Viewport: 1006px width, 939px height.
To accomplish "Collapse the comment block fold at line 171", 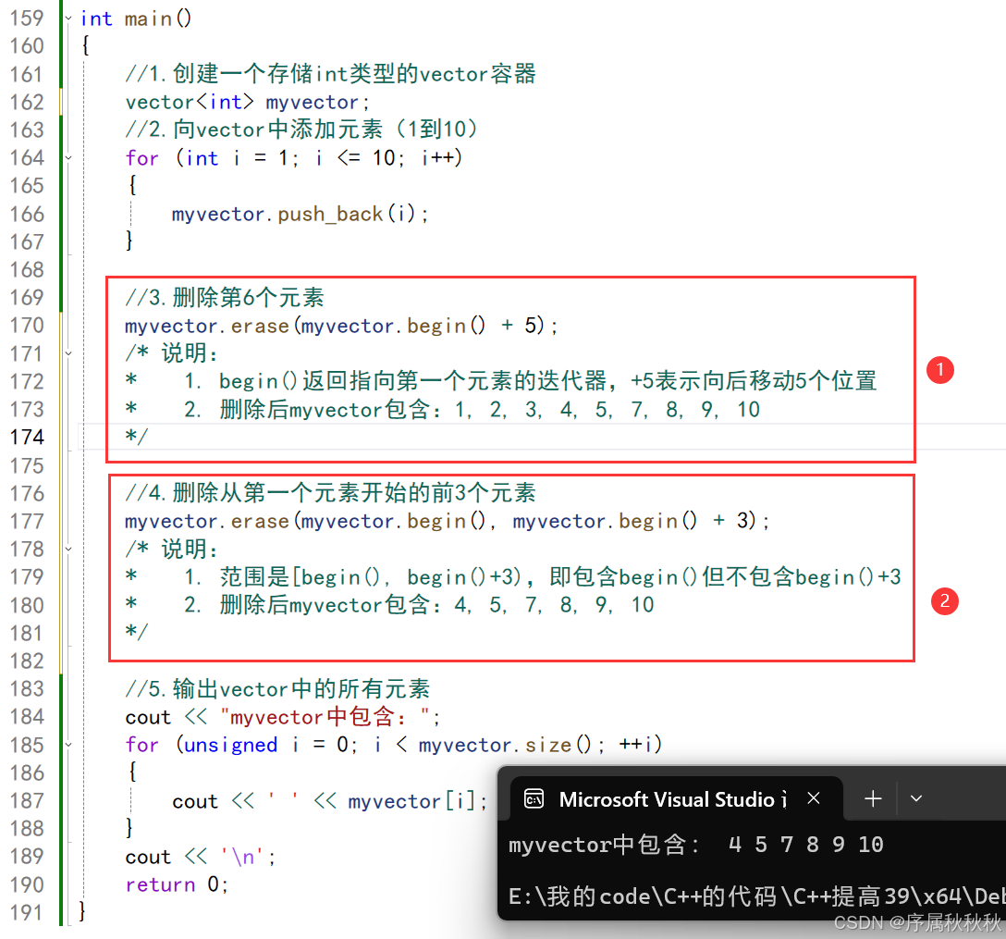I will coord(68,353).
